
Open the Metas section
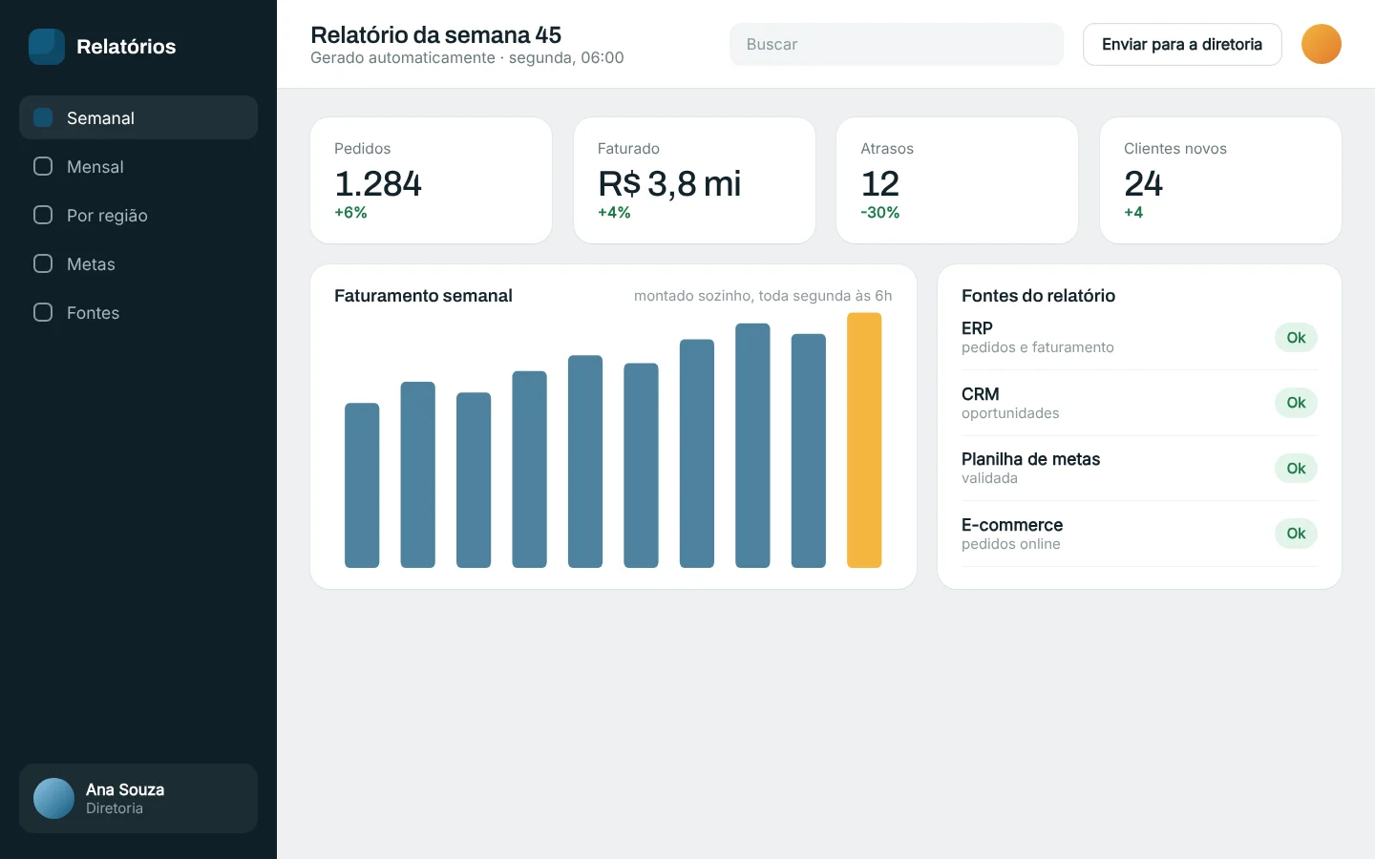pyautogui.click(x=138, y=263)
